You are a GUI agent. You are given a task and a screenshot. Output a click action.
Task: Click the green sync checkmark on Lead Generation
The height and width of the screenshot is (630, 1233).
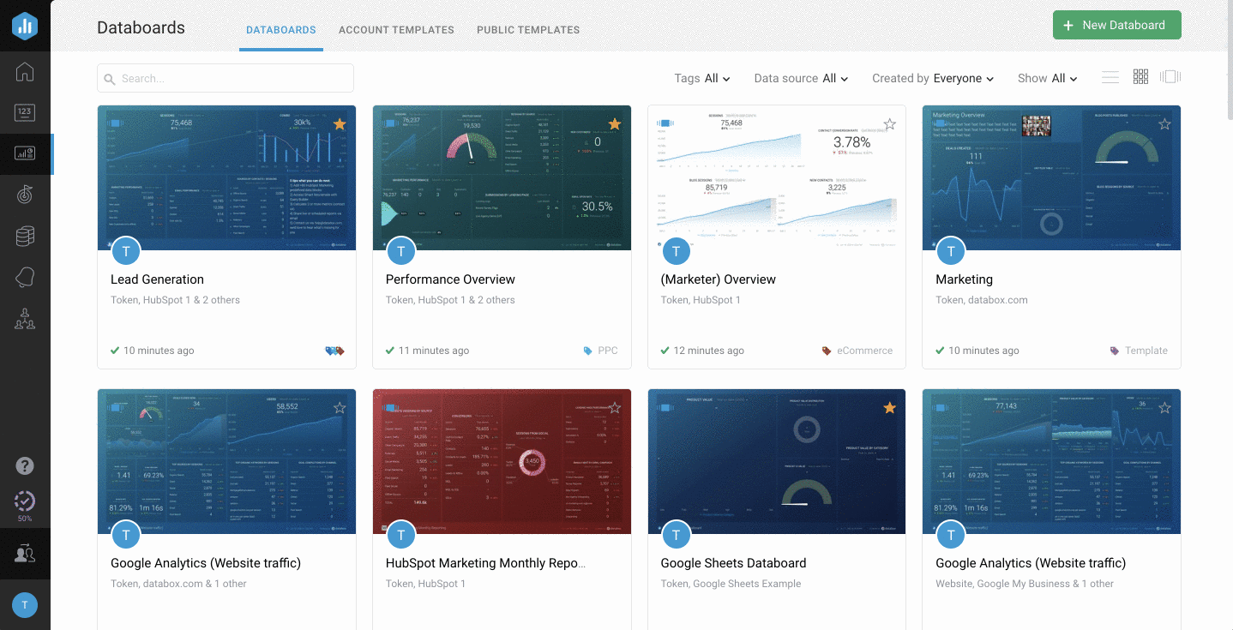pyautogui.click(x=115, y=350)
